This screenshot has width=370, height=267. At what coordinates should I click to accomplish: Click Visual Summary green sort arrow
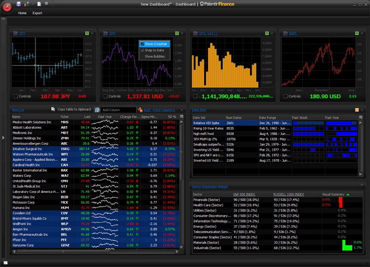coord(348,195)
